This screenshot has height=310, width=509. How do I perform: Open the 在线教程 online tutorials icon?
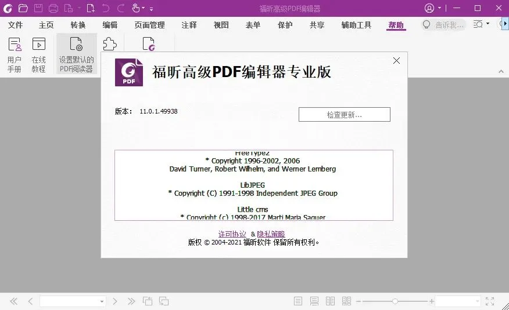38,54
